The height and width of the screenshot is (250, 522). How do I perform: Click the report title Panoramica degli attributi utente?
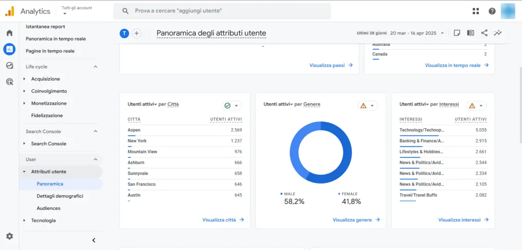point(211,33)
